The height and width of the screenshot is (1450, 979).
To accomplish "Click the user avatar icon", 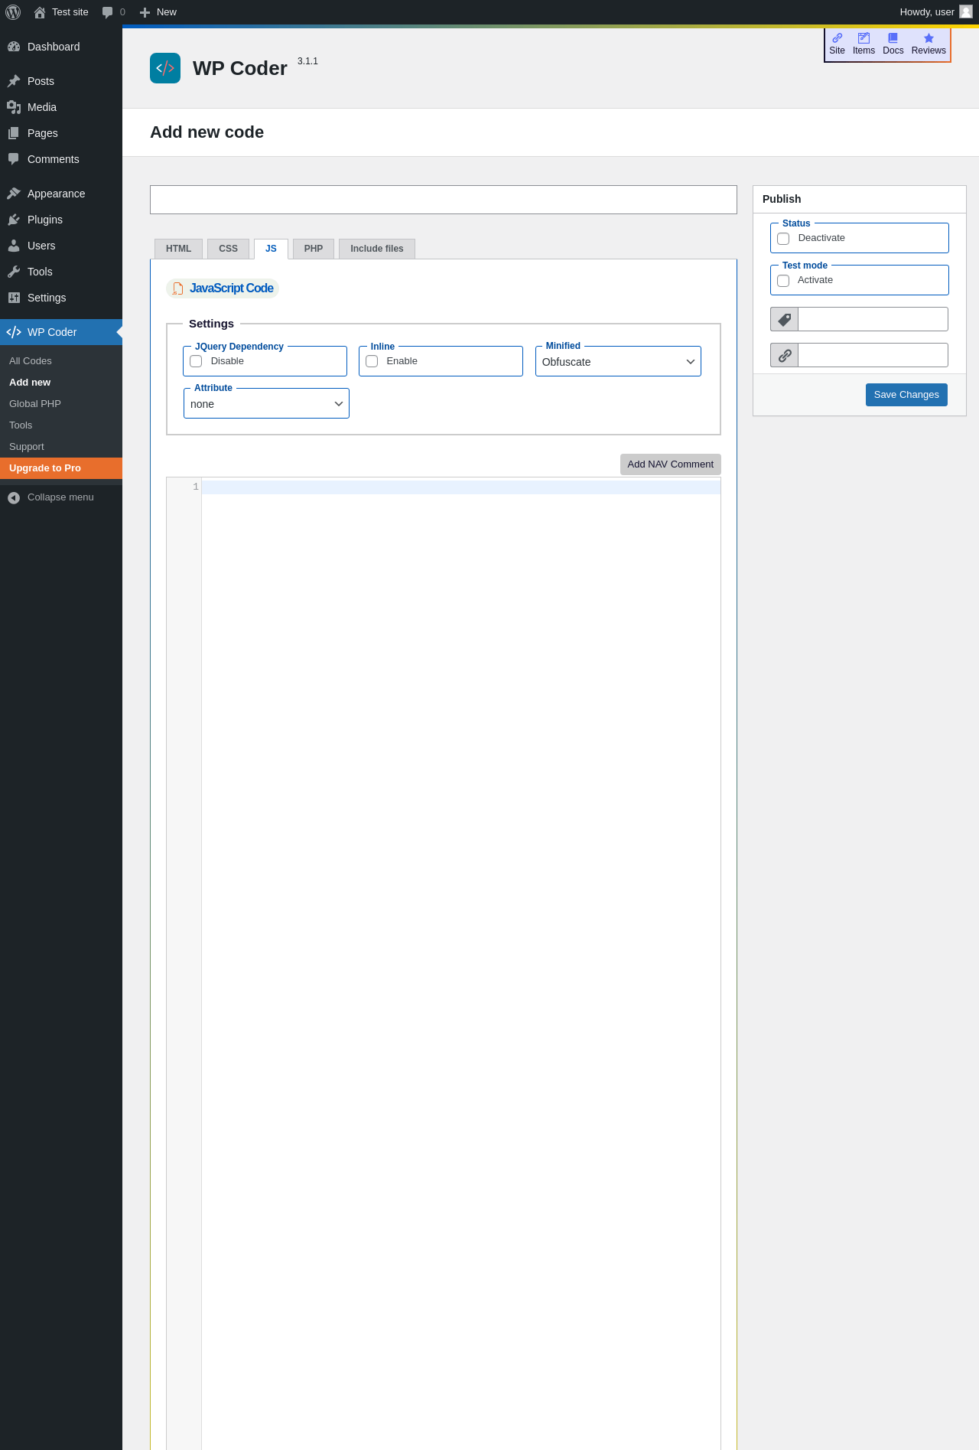I will [x=966, y=11].
